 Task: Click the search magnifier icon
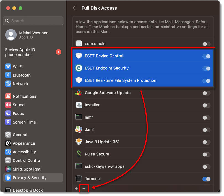click(7, 21)
